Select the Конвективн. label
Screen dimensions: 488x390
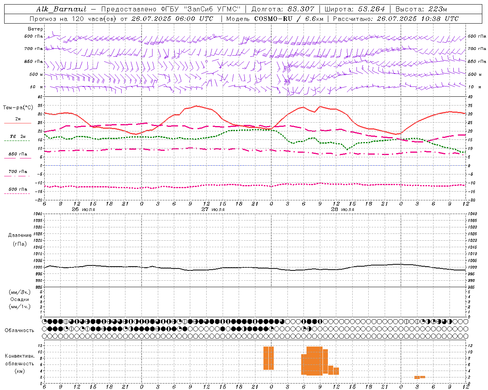20,356
